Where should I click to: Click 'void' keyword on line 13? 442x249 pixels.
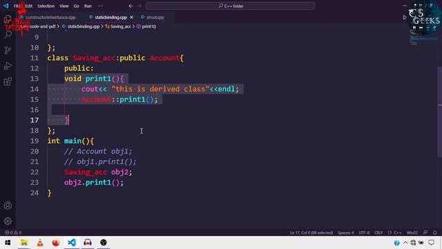pyautogui.click(x=73, y=78)
